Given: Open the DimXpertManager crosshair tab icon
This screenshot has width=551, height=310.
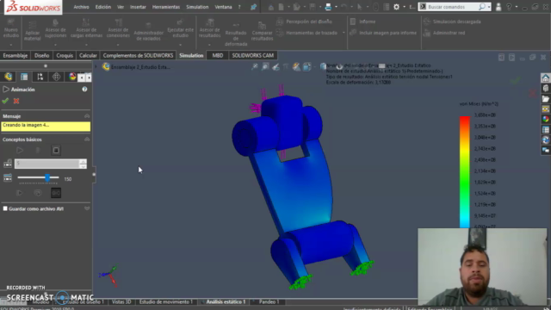Looking at the screenshot, I should click(56, 77).
